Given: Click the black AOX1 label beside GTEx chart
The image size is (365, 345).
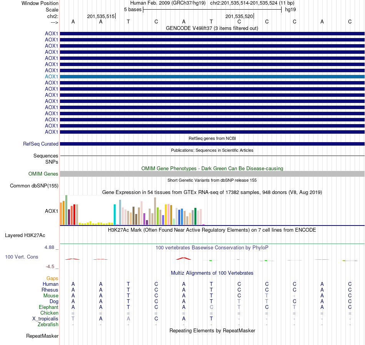Looking at the screenshot, I should coord(51,211).
